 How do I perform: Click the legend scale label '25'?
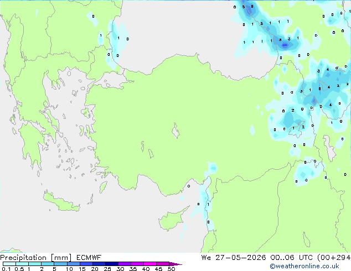107,269
